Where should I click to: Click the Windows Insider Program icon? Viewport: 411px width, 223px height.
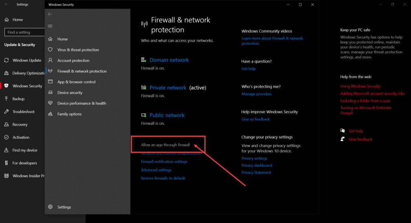pyautogui.click(x=6, y=176)
